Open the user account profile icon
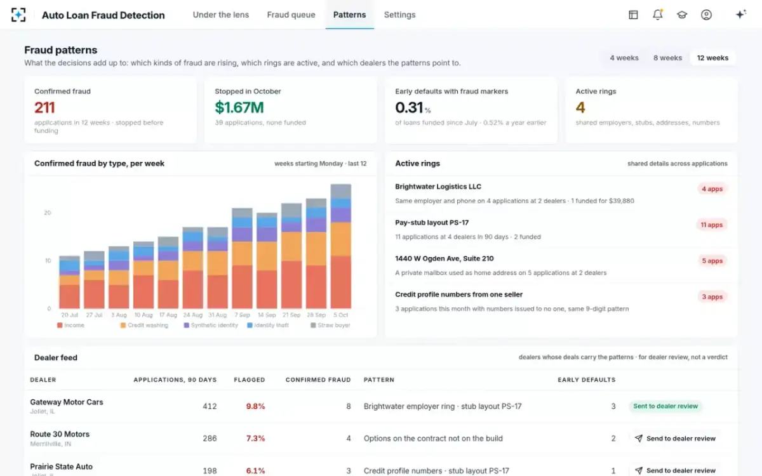762x476 pixels. [706, 15]
